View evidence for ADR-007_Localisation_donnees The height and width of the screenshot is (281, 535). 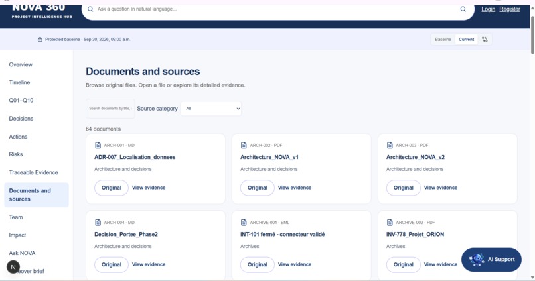click(149, 188)
